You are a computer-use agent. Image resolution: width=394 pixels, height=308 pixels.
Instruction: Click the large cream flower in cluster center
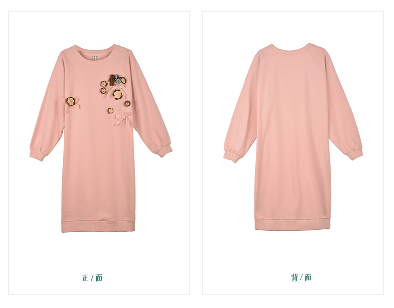[x=117, y=94]
